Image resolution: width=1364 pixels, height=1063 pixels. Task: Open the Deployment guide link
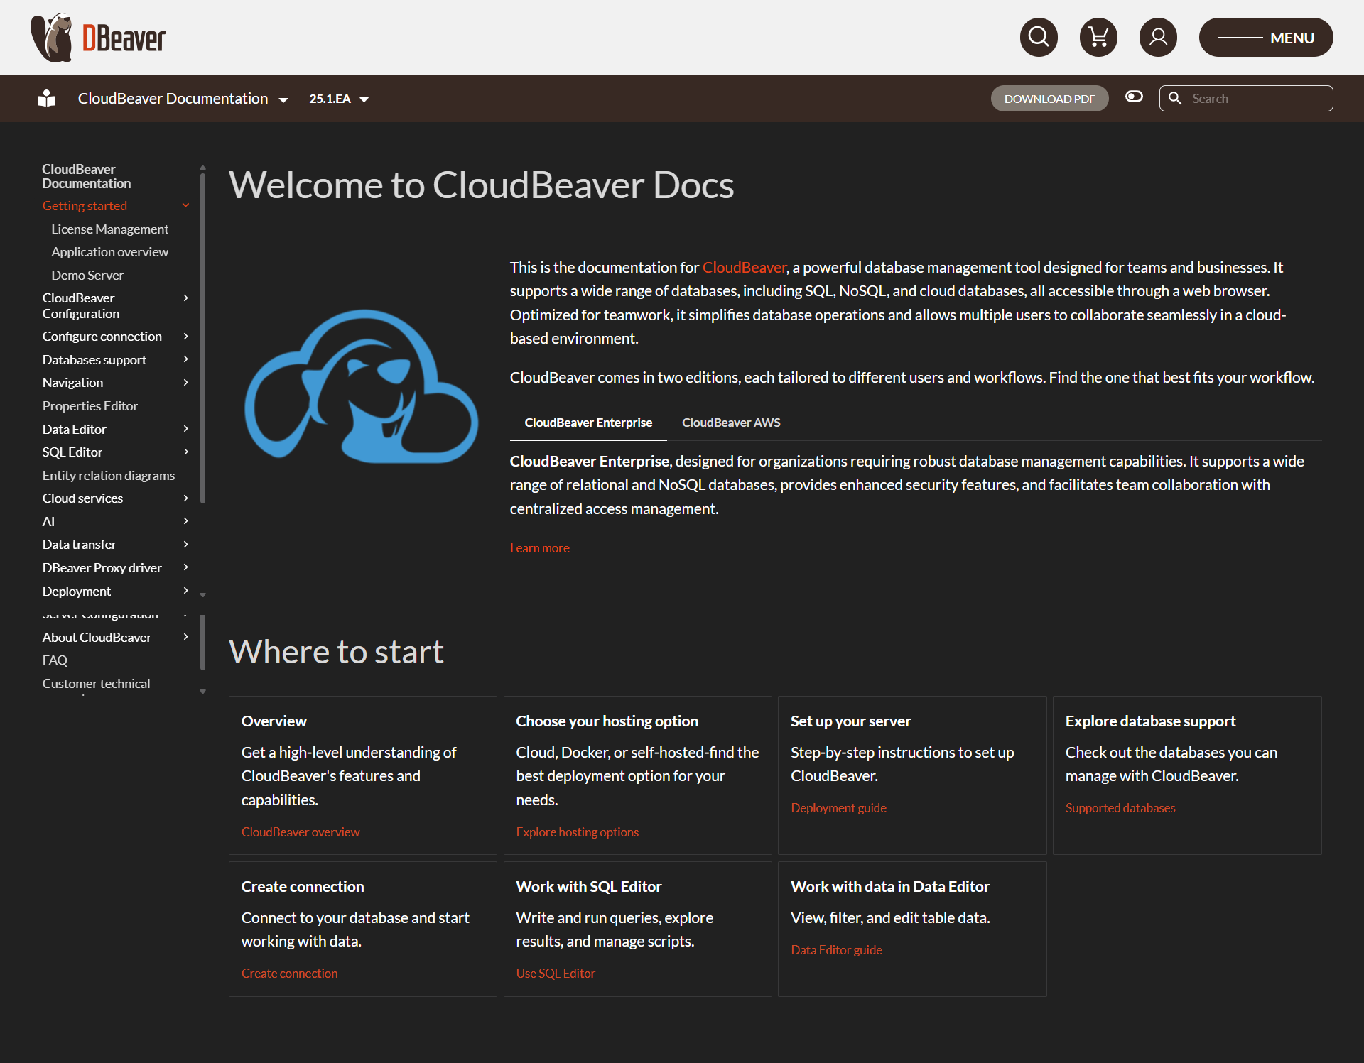tap(838, 808)
